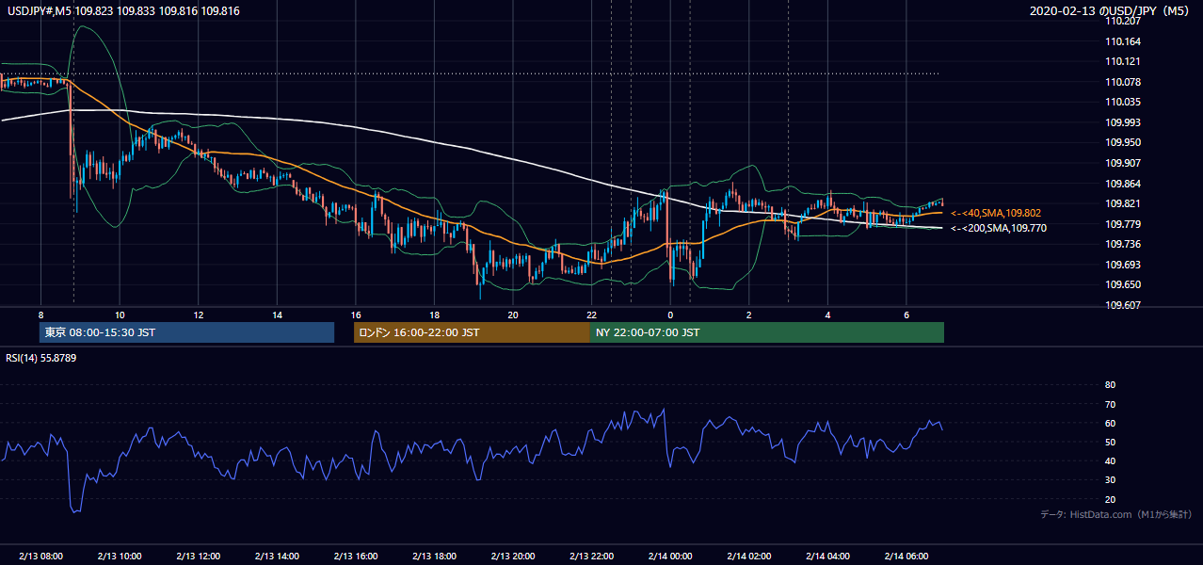This screenshot has width=1203, height=565.
Task: Click hour tick 16 under the price chart
Action: click(356, 315)
